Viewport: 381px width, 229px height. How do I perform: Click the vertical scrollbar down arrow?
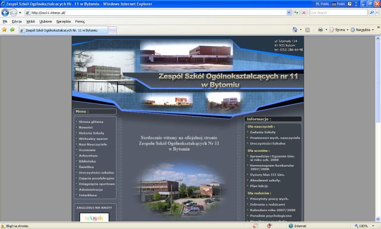click(378, 219)
